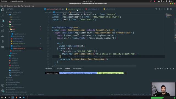This screenshot has height=99, width=176.
Task: Open the database view icon in activity bar
Action: (2, 42)
